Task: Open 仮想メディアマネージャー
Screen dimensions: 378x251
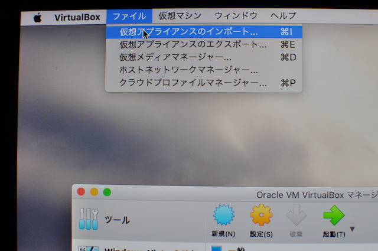Action: 204,57
